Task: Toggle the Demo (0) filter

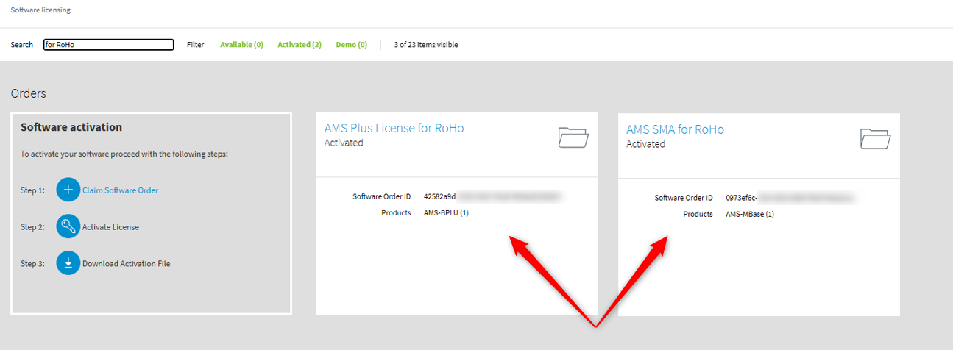Action: [351, 45]
